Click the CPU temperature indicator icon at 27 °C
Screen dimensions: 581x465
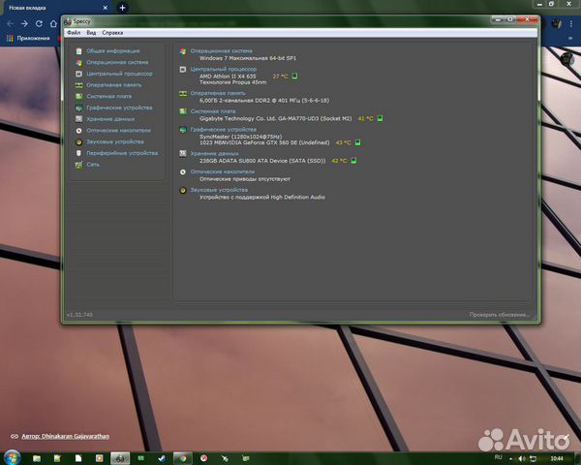coord(294,76)
